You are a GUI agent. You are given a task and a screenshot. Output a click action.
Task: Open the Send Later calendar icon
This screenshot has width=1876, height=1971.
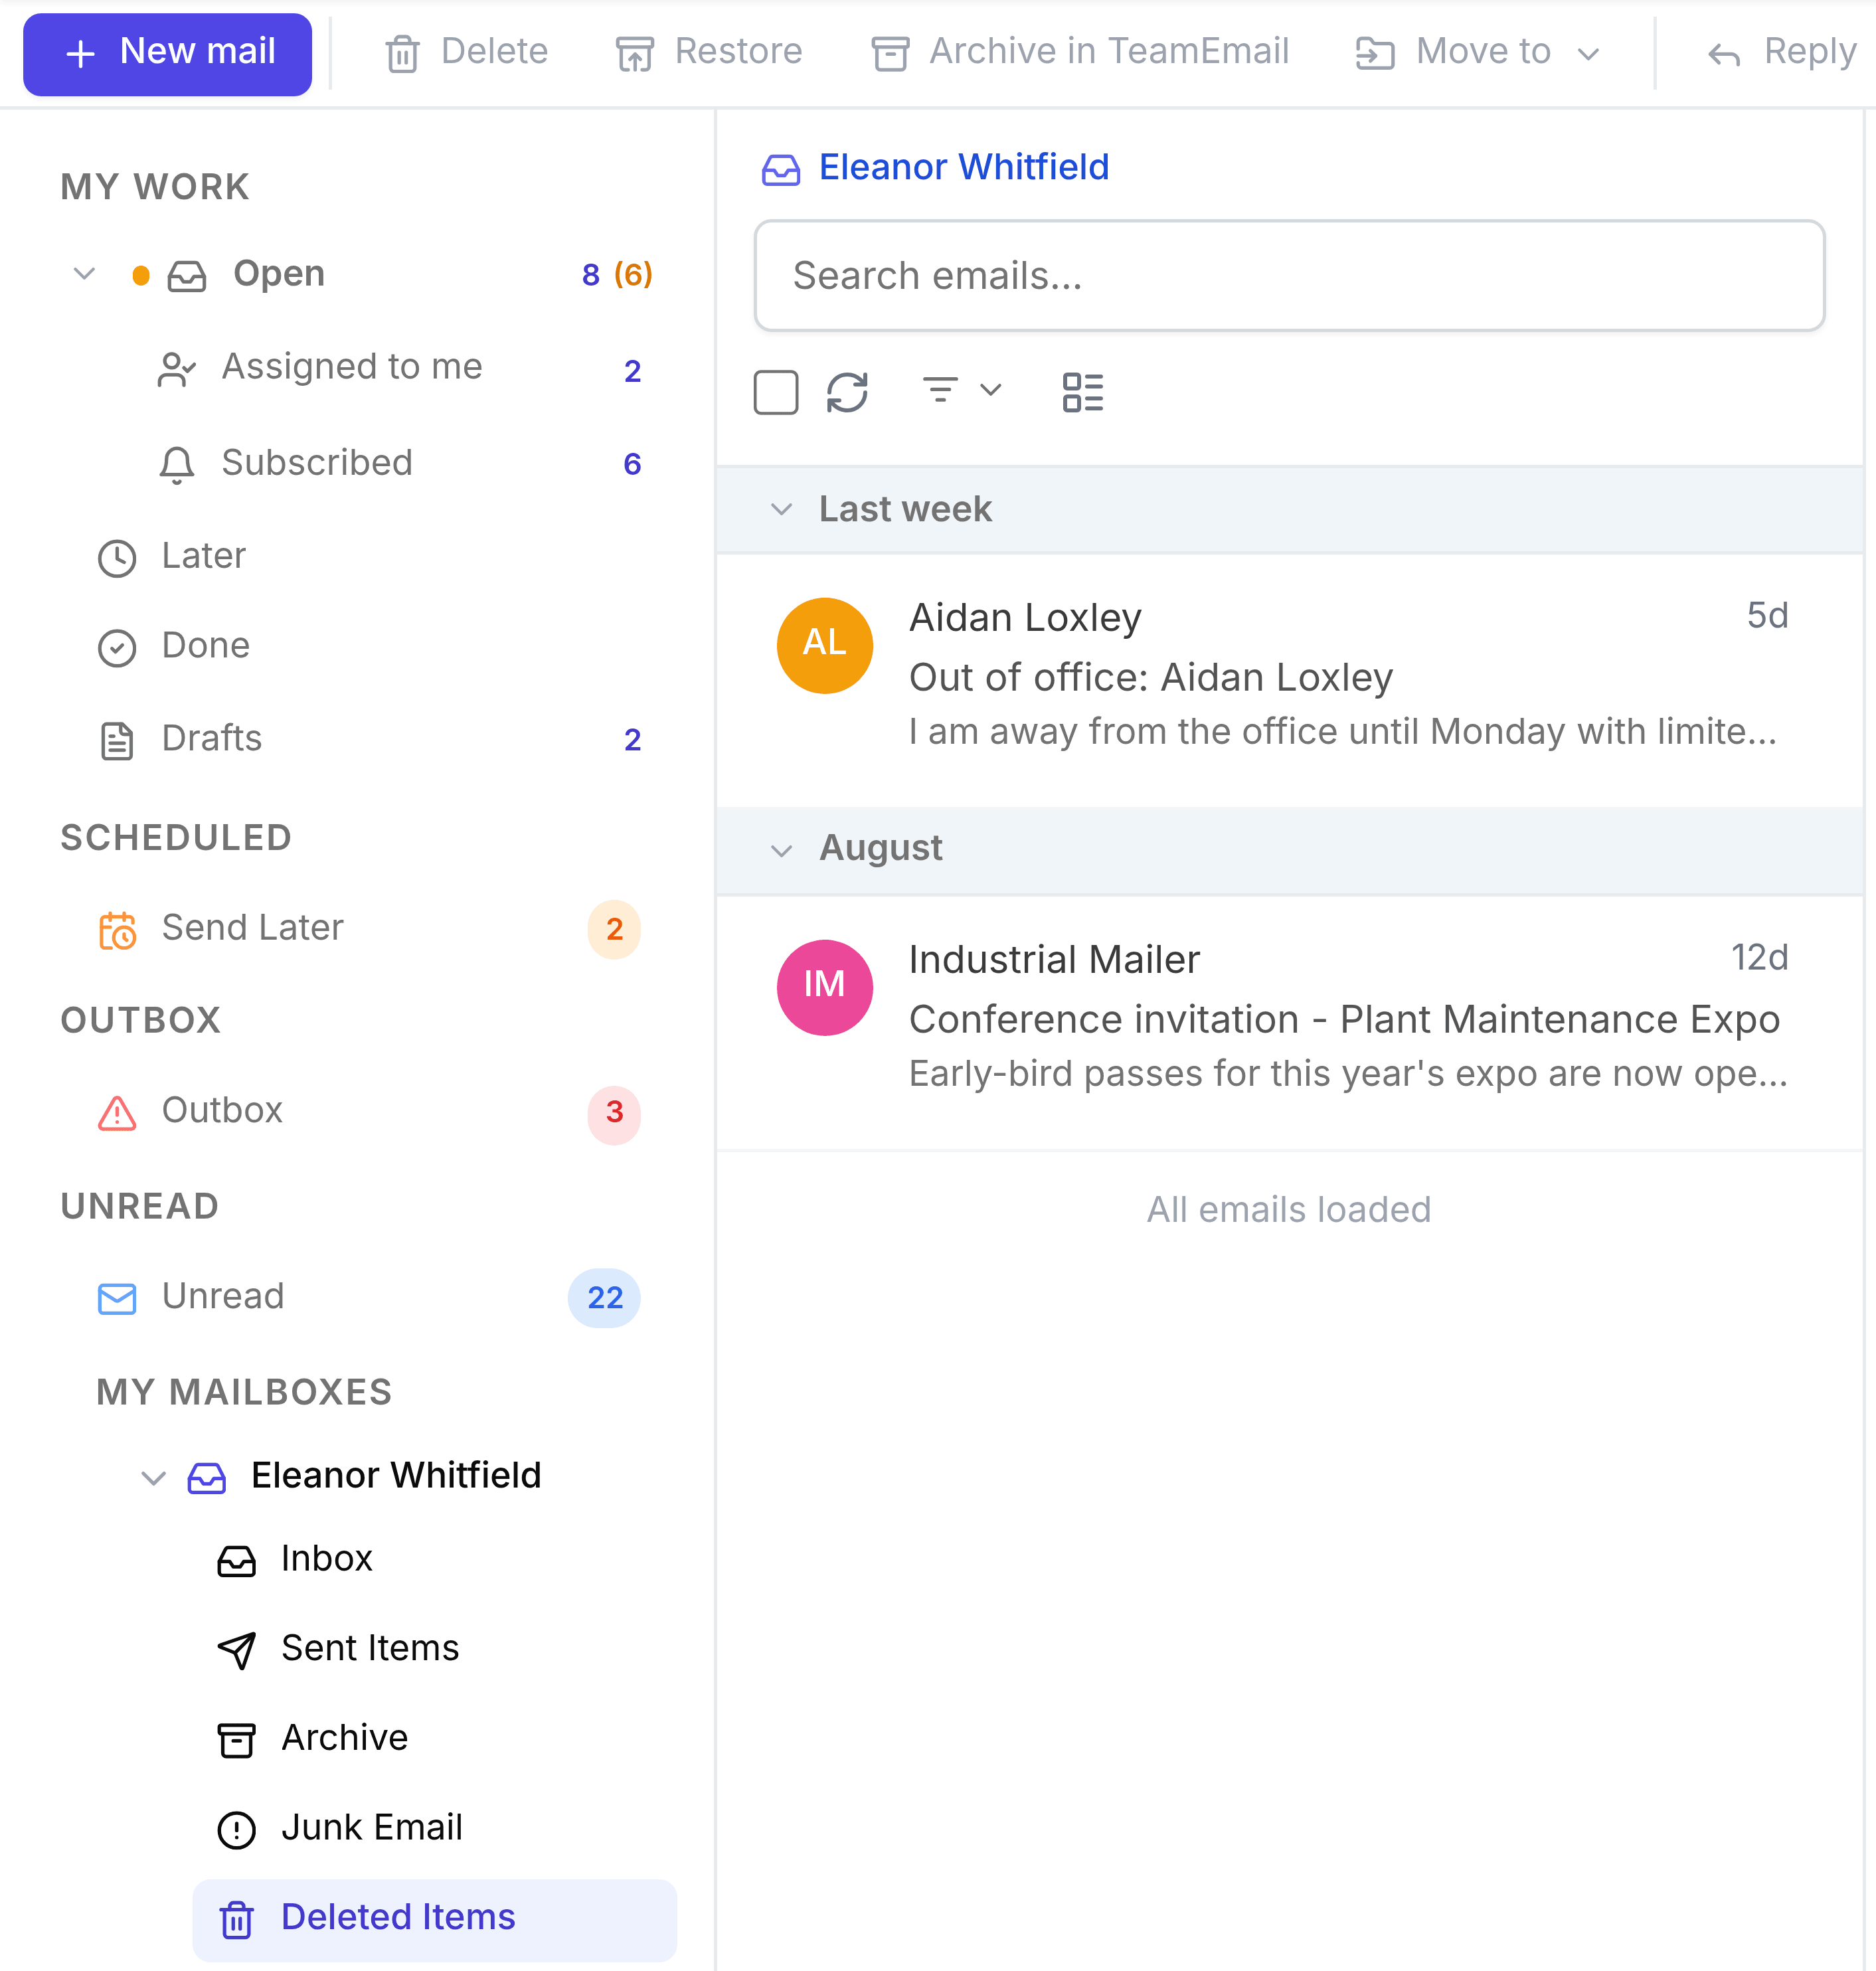[117, 930]
